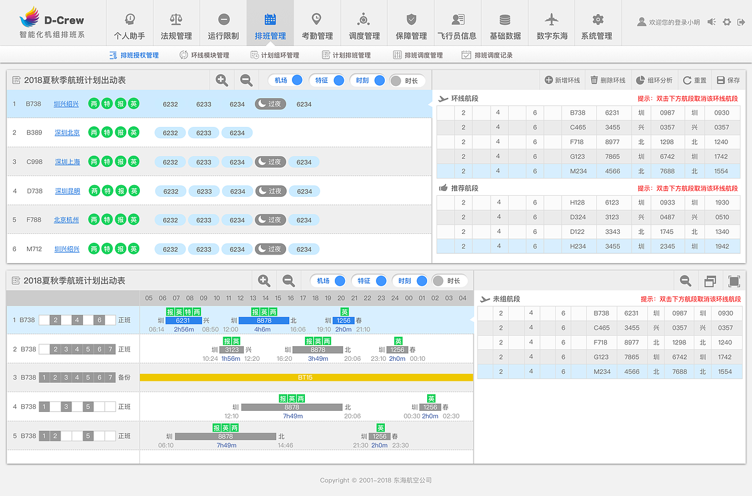Screen dimensions: 752x496
Task: Enable 时长 switch in the upper panel
Action: click(407, 81)
